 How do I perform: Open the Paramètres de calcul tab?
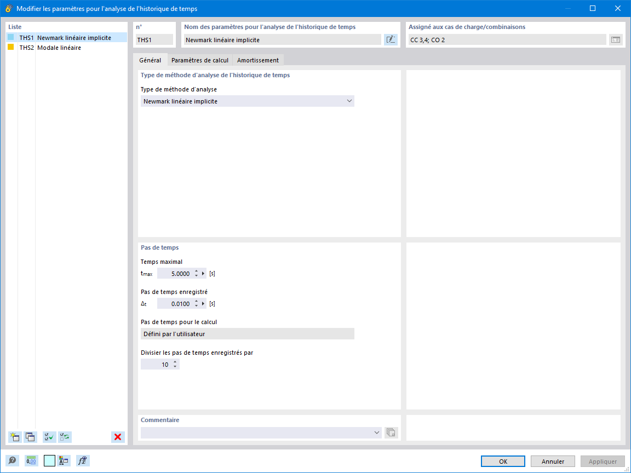(x=199, y=60)
